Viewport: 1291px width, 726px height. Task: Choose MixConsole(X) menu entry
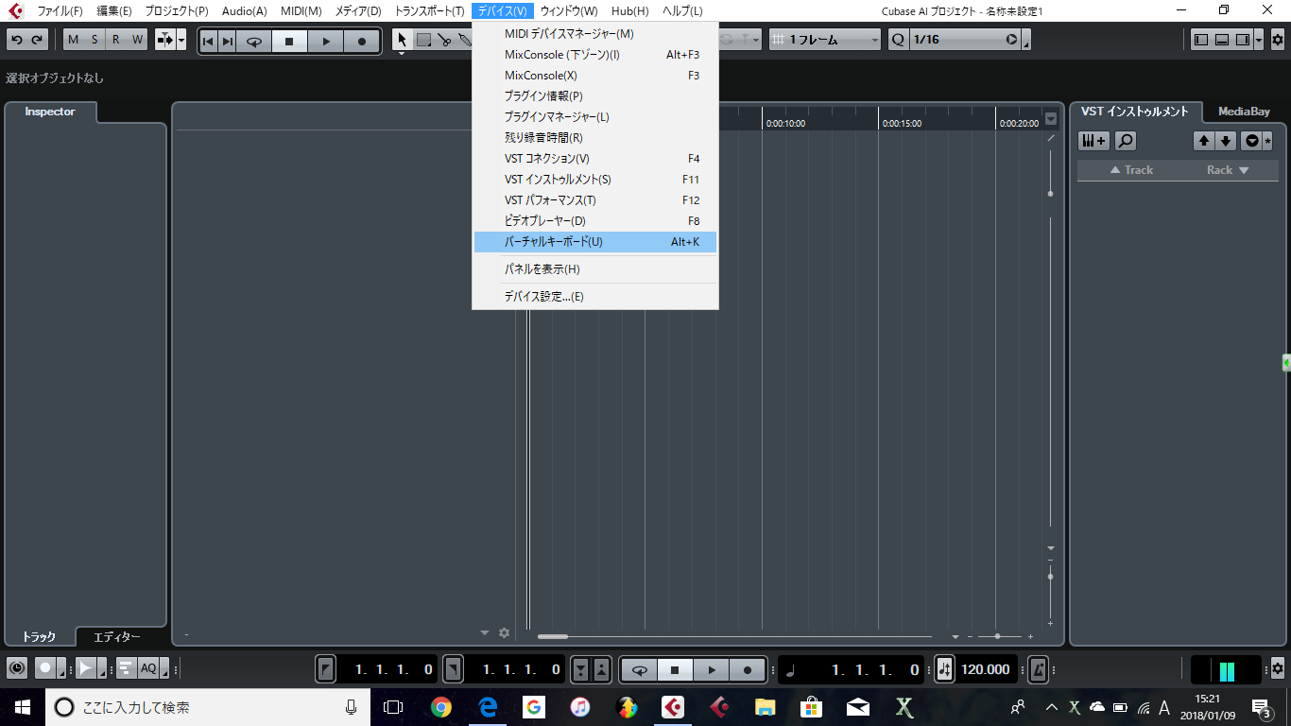click(x=595, y=76)
